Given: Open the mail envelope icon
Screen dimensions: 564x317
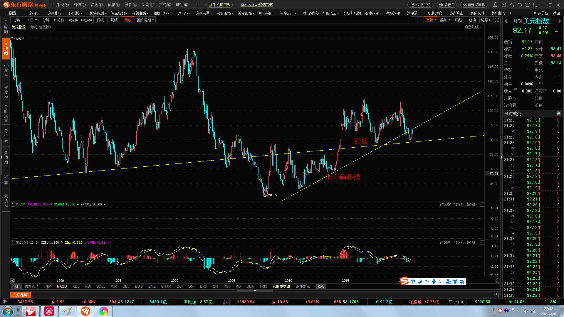Looking at the screenshot, I should pyautogui.click(x=504, y=5).
